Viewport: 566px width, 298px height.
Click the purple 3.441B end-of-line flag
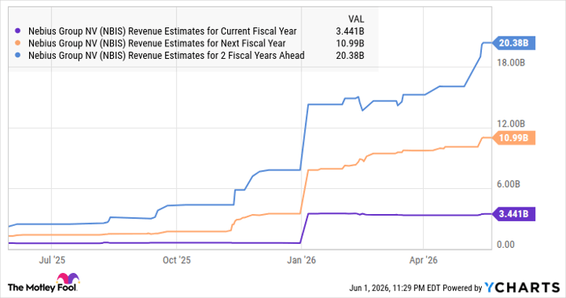(514, 214)
